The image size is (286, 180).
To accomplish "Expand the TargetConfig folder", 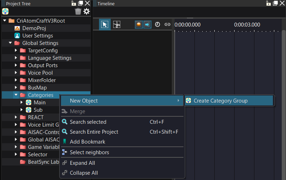I will point(16,51).
